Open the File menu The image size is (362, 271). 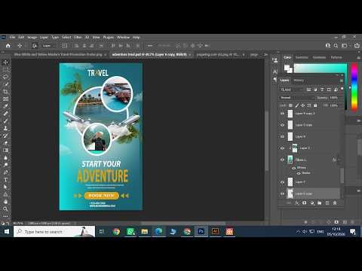(12, 37)
